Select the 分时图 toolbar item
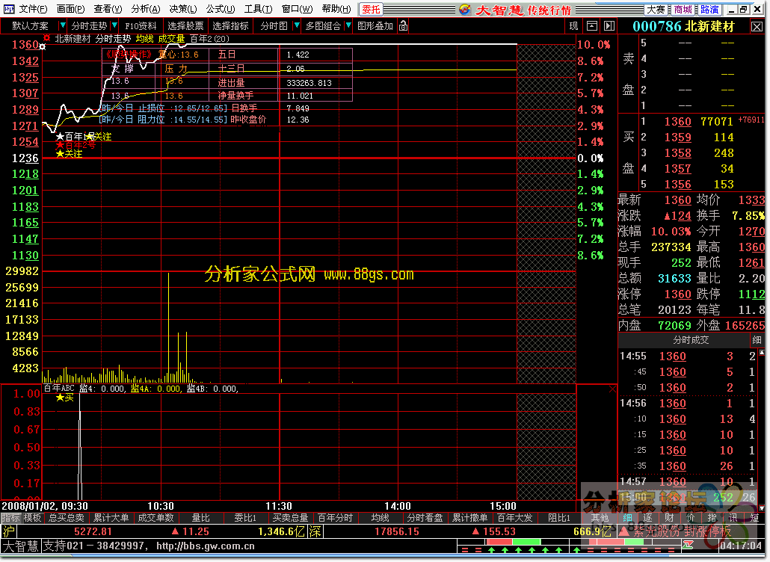Screen dimensions: 770x562 (x=274, y=26)
